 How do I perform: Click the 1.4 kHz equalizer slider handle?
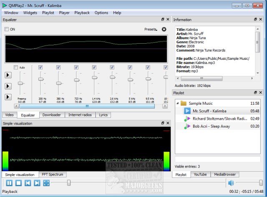[x=95, y=77]
